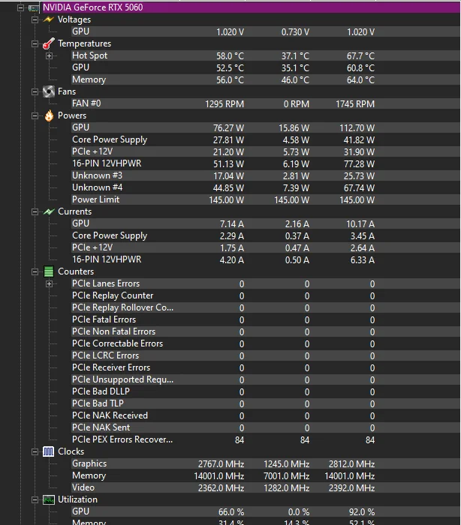Viewport: 461px width, 525px height.
Task: Select the NVIDIA GeForce RTX 5060 header row
Action: pos(250,7)
